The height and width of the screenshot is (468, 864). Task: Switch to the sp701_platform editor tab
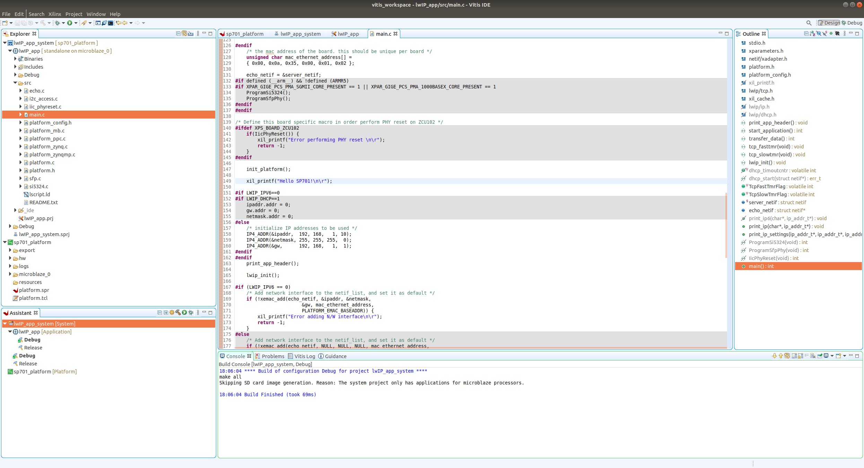tap(242, 34)
